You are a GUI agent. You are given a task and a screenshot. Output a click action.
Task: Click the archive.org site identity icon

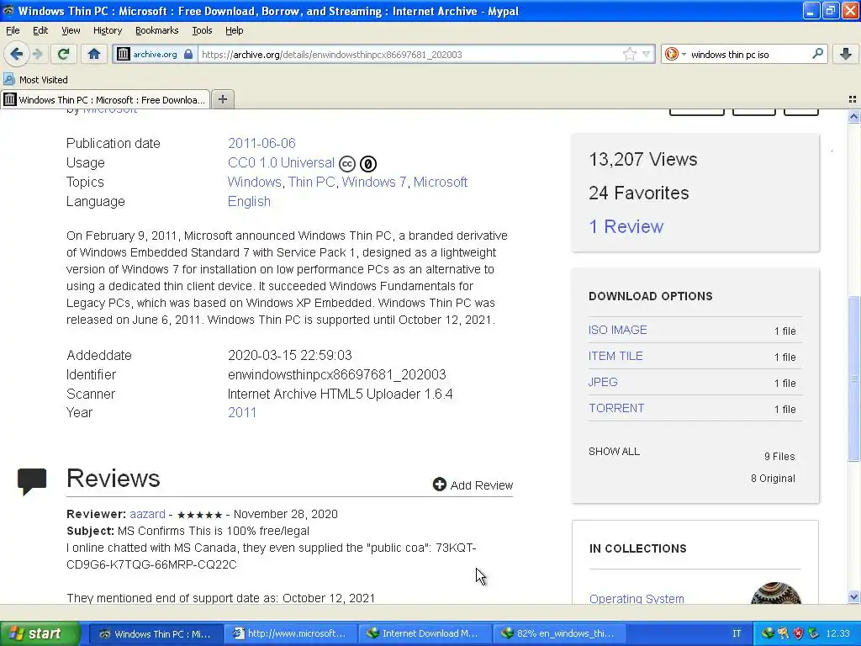[124, 54]
